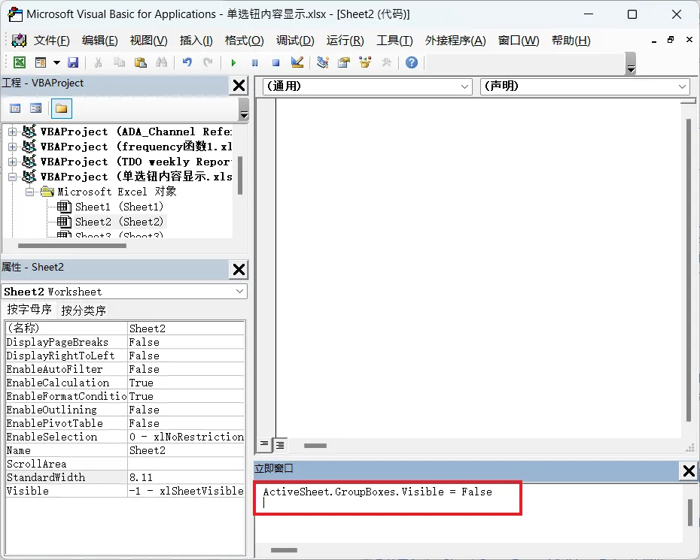
Task: Close the 立即窗口 pane
Action: [x=689, y=471]
